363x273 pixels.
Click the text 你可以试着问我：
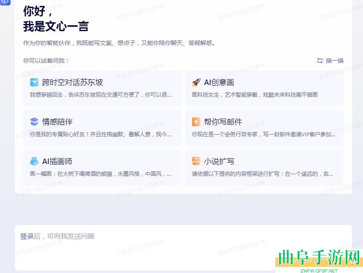tap(46, 61)
